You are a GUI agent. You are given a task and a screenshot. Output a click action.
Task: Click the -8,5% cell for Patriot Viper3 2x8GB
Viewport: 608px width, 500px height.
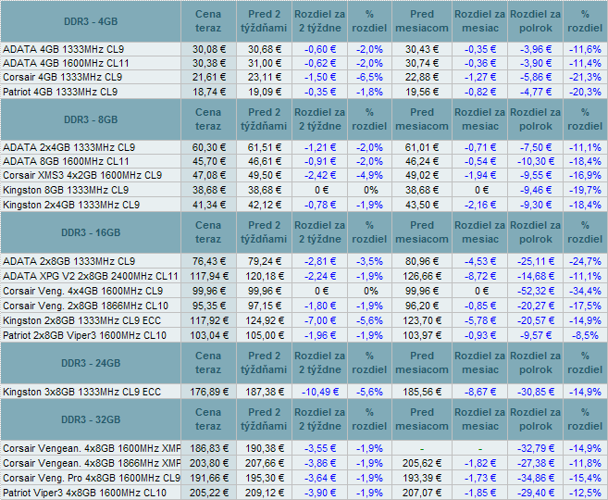click(585, 335)
